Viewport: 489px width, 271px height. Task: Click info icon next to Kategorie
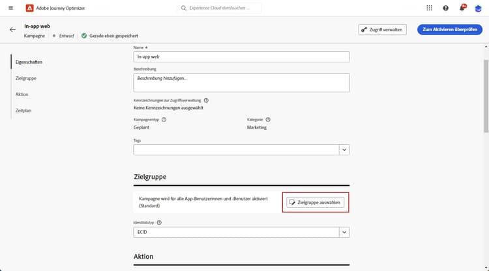268,120
